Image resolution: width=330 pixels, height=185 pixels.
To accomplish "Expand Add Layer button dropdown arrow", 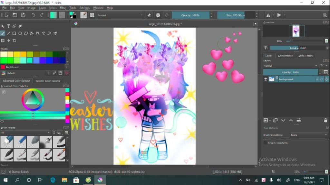I will [x=270, y=120].
